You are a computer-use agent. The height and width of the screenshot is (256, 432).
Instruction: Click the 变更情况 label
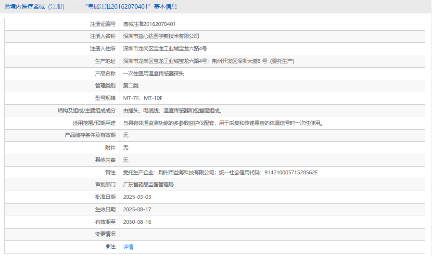click(105, 234)
